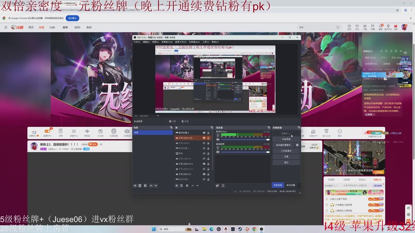Open Windows Start menu

(x=154, y=229)
